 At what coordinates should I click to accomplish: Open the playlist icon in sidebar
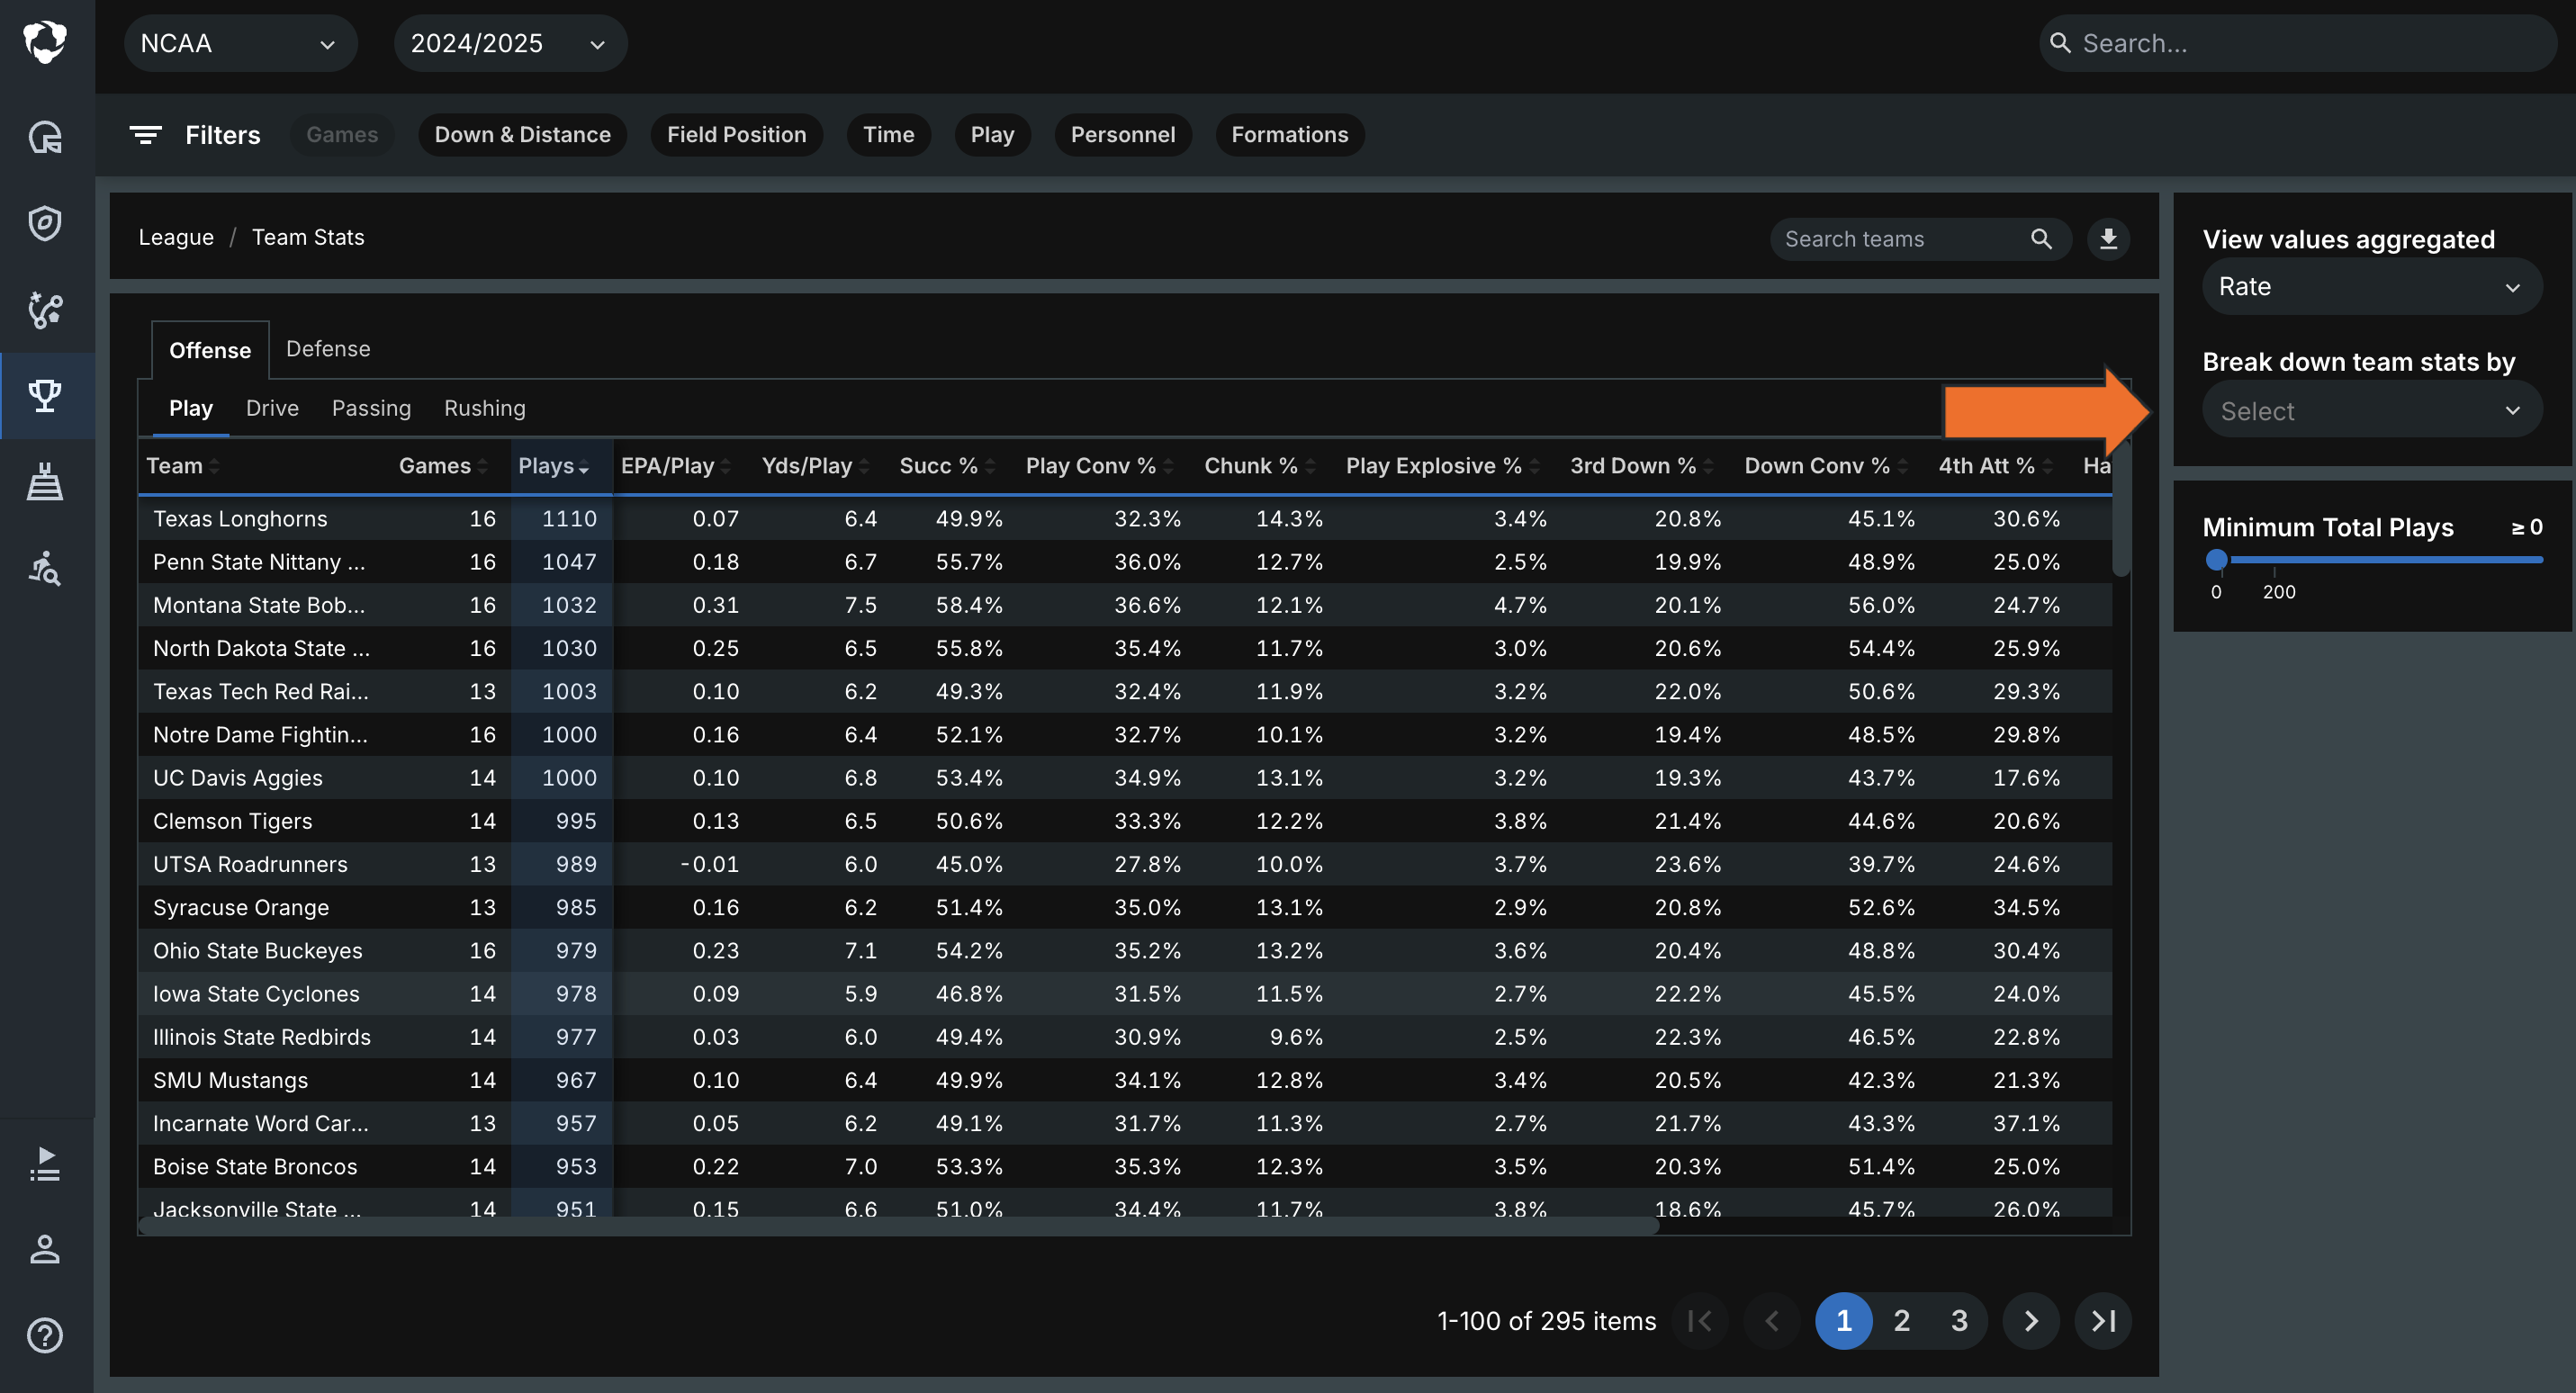[45, 1164]
